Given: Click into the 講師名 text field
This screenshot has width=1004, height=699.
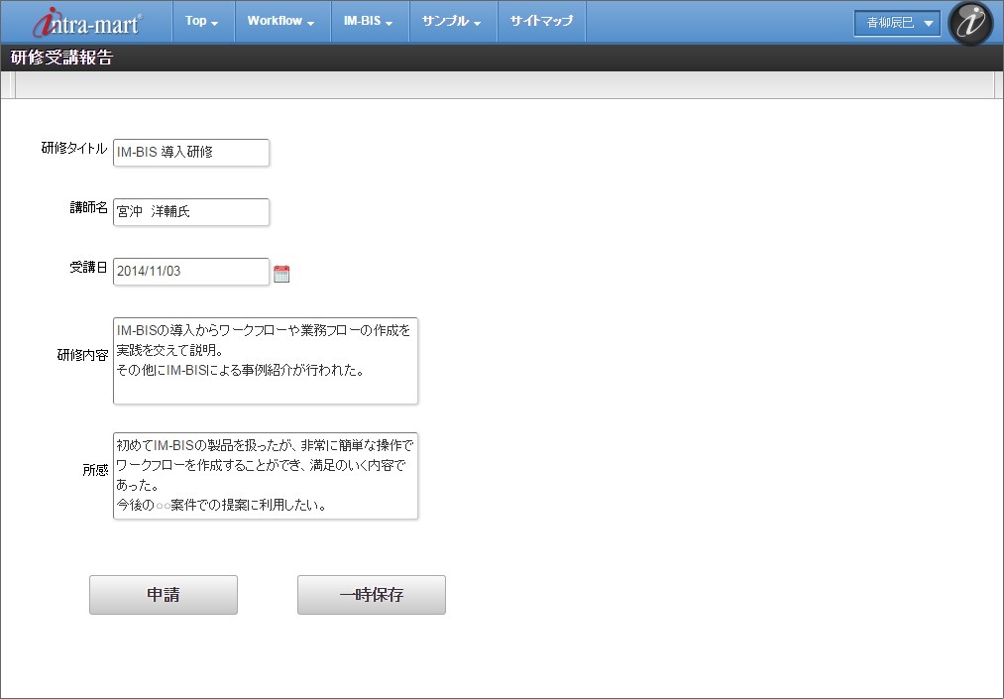Looking at the screenshot, I should tap(191, 212).
